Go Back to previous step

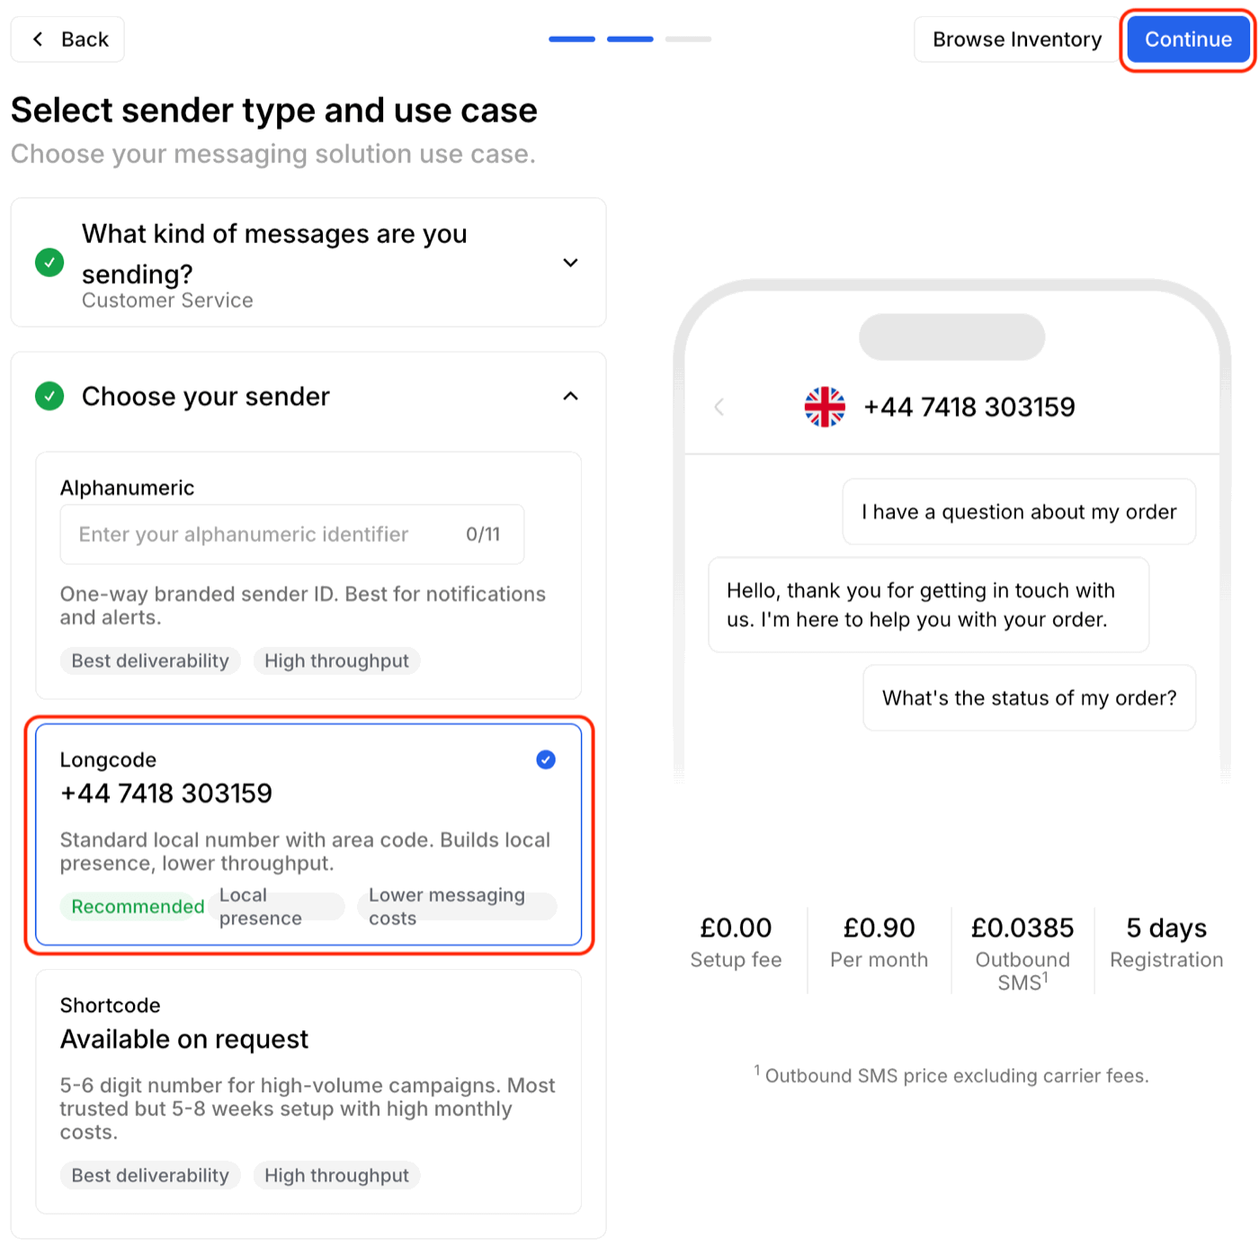coord(68,40)
